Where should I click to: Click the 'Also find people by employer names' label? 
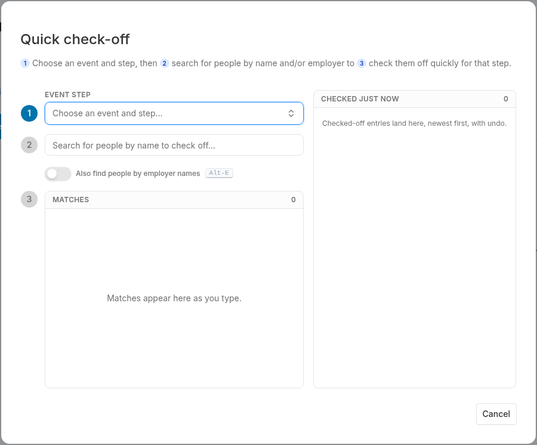138,174
